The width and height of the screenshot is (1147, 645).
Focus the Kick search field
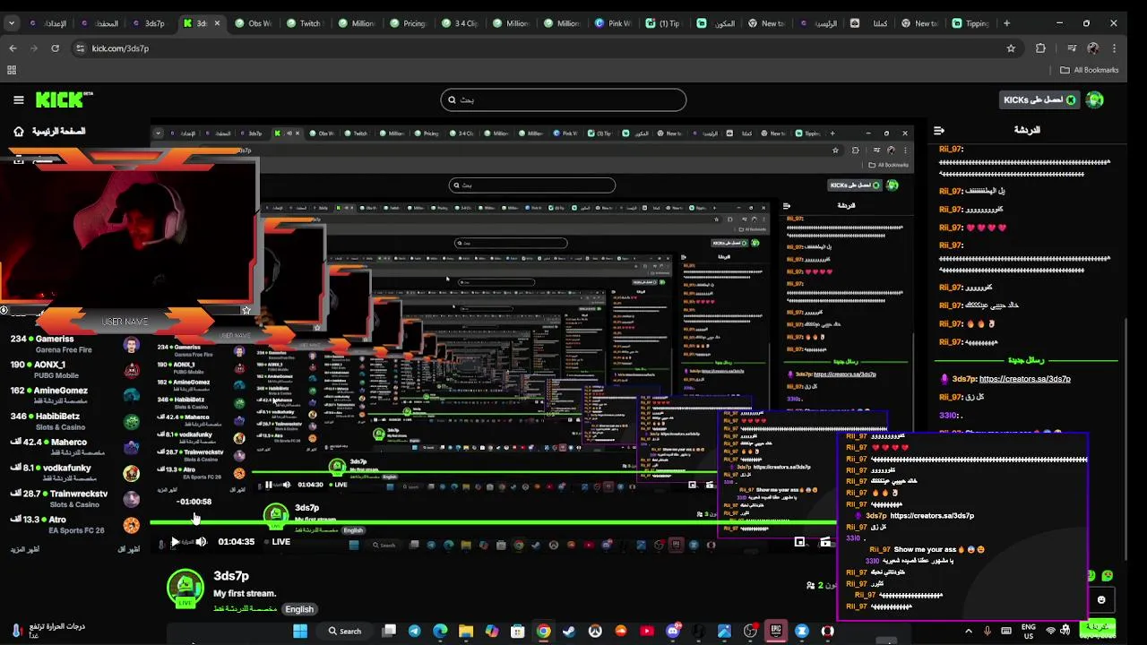(564, 100)
